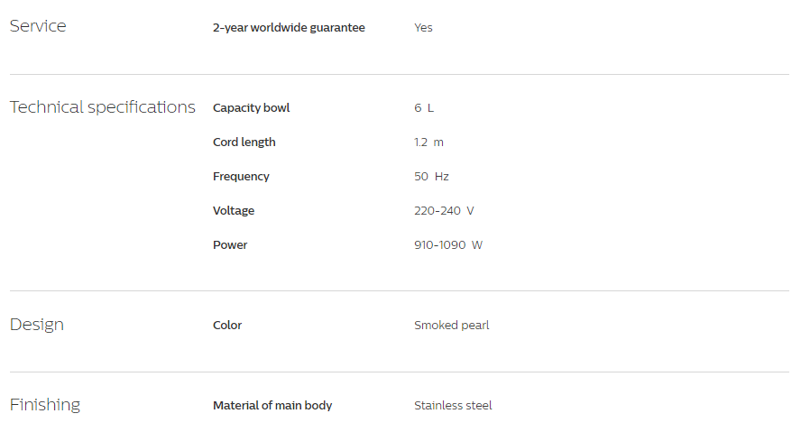Click the Cord length label
801x432 pixels.
coord(244,142)
